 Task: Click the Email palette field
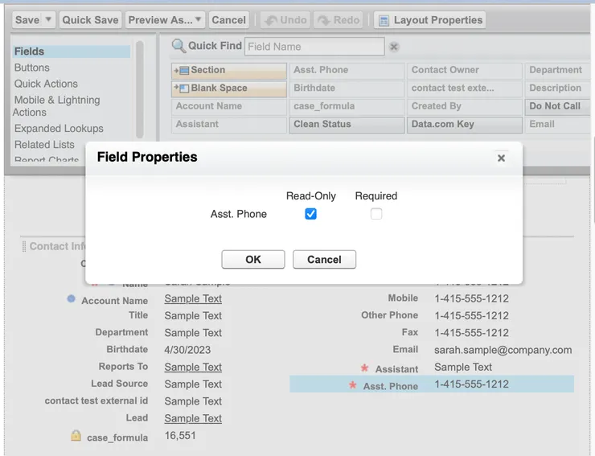tap(557, 125)
